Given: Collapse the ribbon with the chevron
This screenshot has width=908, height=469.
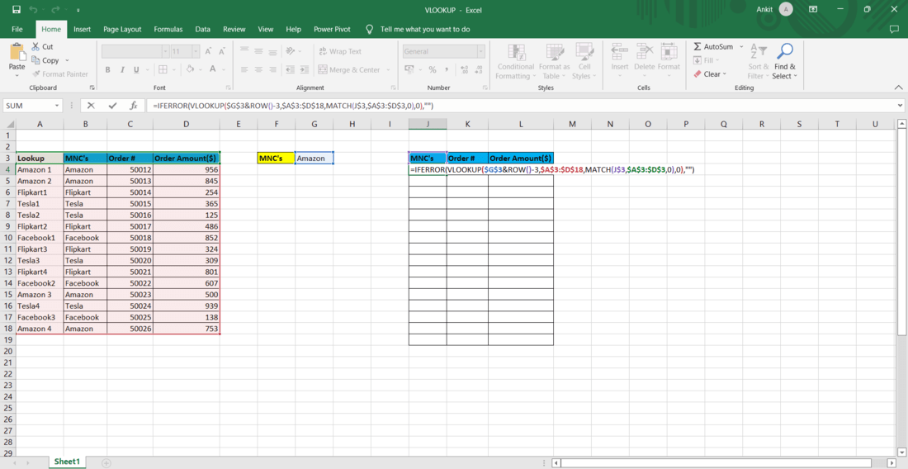Looking at the screenshot, I should [898, 88].
